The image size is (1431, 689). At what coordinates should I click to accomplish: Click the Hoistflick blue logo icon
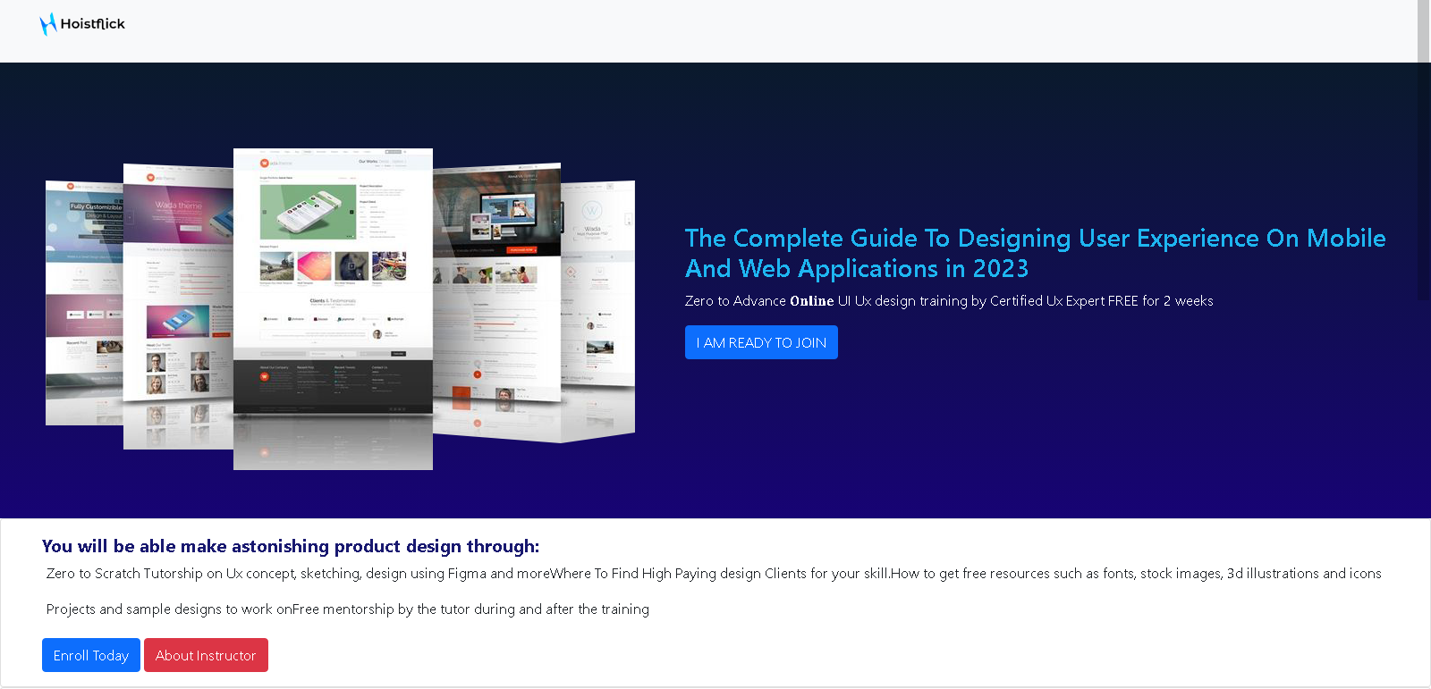click(x=47, y=24)
